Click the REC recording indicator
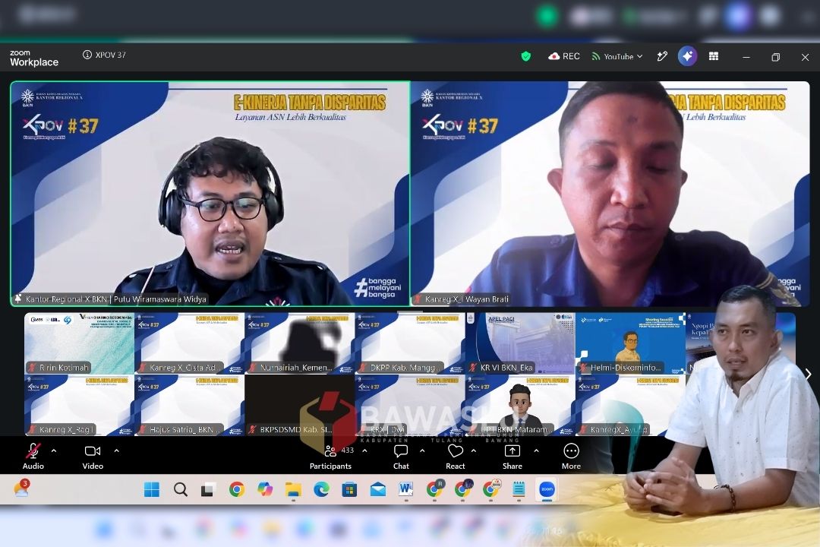Image resolution: width=820 pixels, height=547 pixels. (x=563, y=56)
